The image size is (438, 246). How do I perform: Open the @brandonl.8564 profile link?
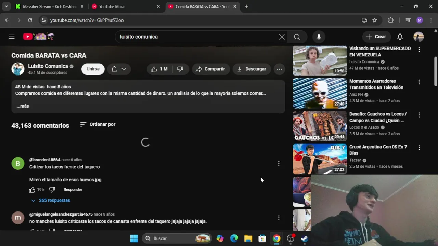point(45,160)
